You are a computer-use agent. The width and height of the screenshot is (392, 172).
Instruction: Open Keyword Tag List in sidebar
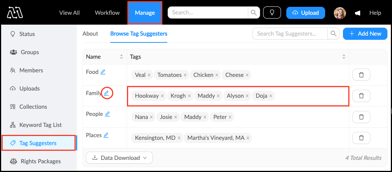(x=40, y=125)
